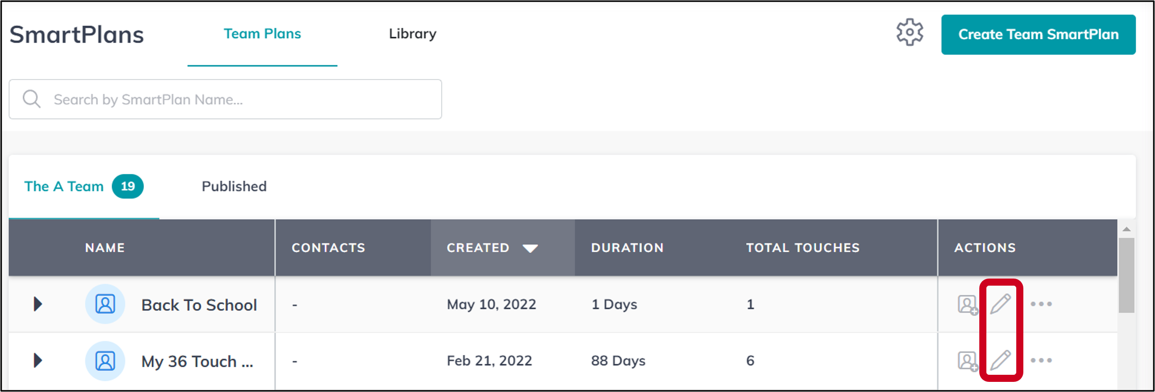
Task: Select The A Team tab
Action: click(84, 186)
